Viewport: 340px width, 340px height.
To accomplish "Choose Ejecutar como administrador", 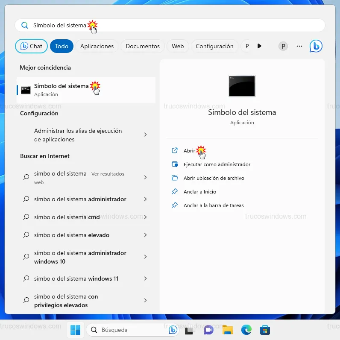I will 217,164.
